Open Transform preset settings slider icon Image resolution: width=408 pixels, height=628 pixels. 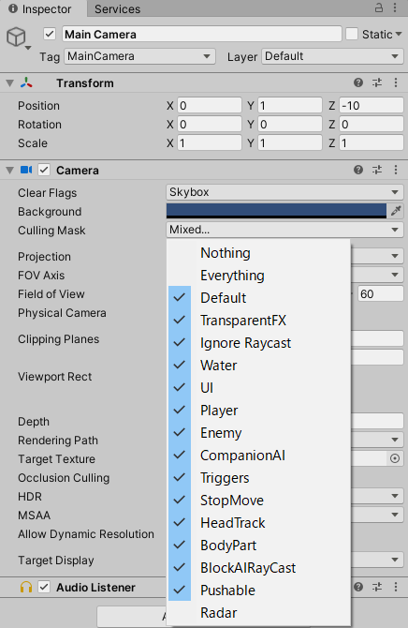coord(377,82)
